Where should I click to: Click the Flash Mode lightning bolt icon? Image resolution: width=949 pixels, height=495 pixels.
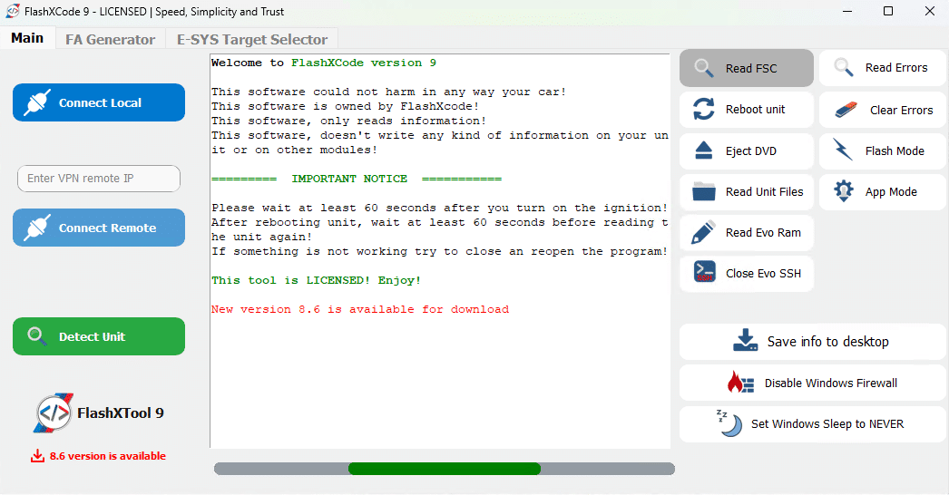pos(844,150)
